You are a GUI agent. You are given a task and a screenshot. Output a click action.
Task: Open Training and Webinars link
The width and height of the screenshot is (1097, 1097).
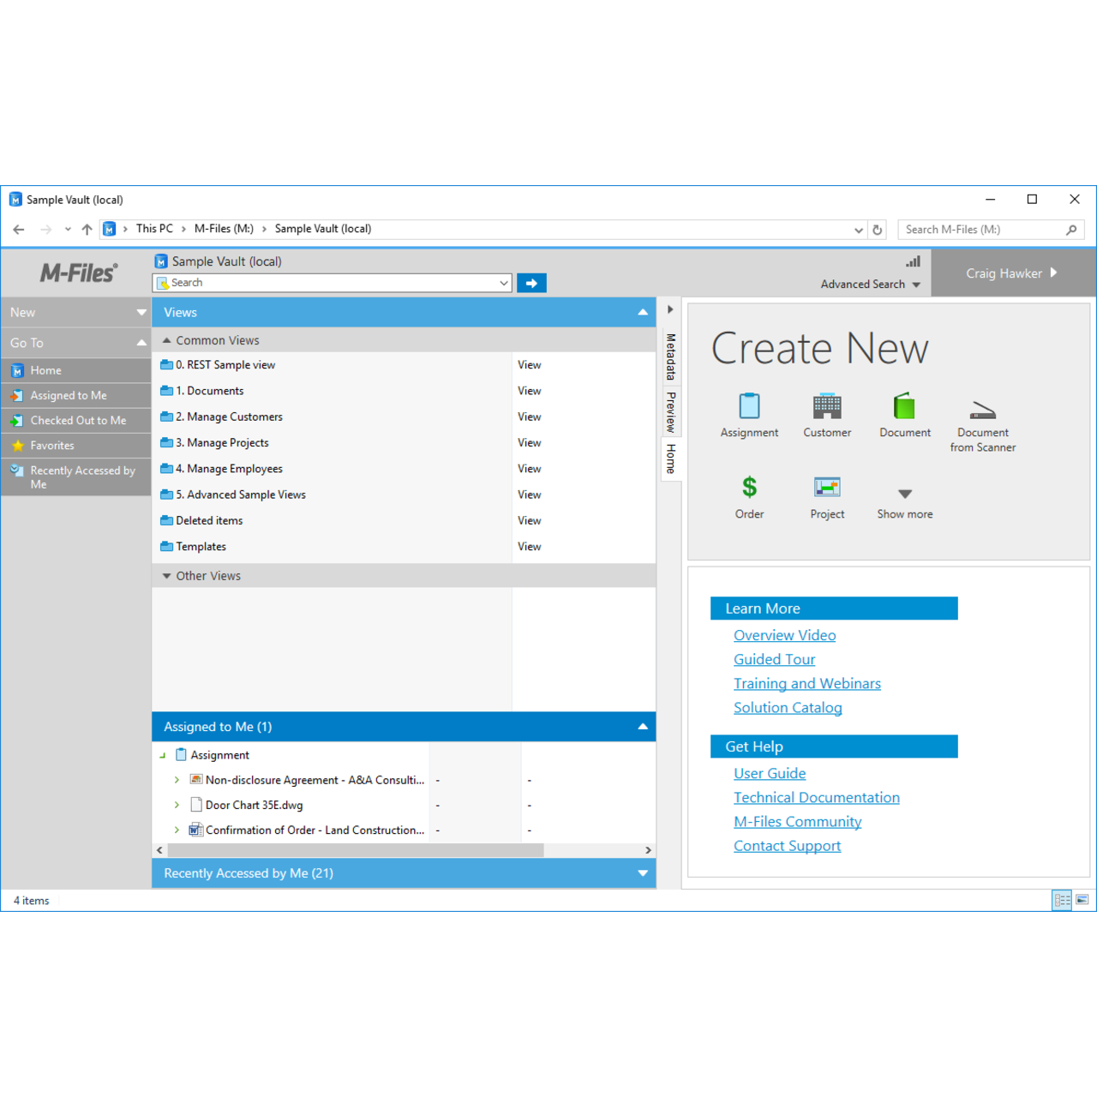click(x=806, y=683)
